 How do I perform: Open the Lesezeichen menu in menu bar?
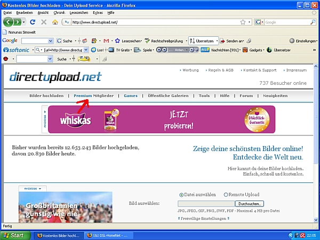(78, 12)
